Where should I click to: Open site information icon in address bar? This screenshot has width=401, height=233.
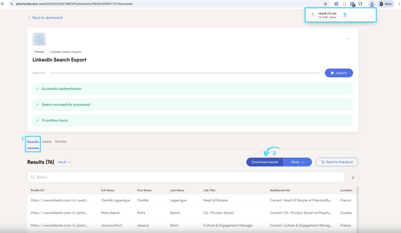click(12, 4)
